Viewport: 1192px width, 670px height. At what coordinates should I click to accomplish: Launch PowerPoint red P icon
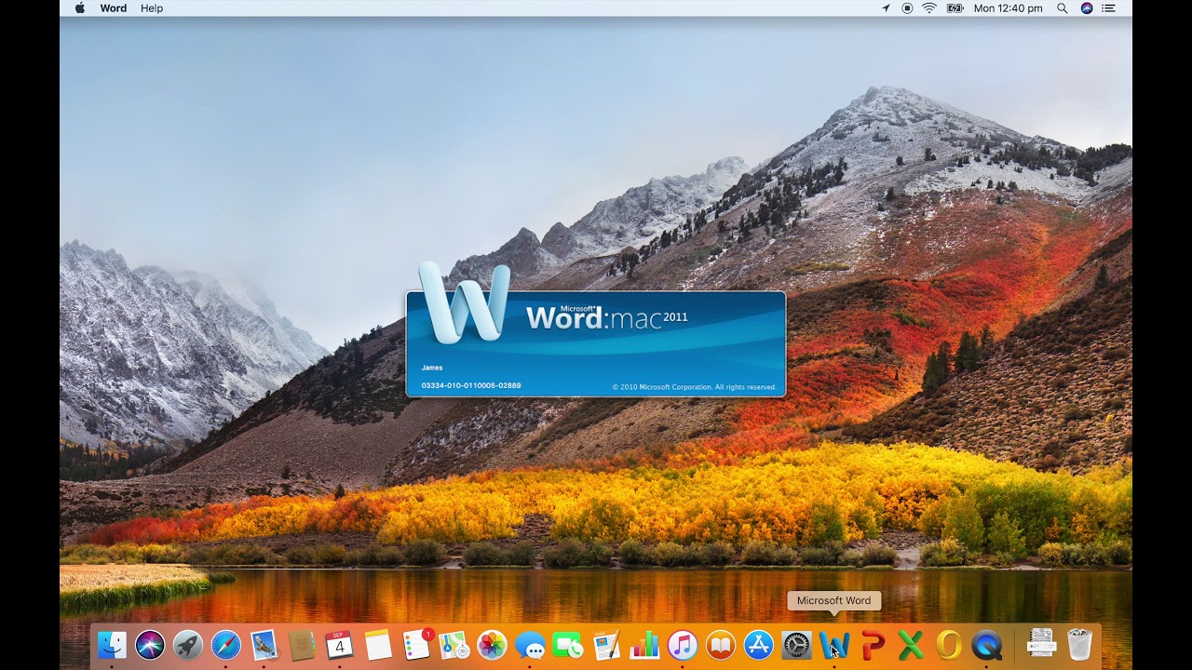pos(873,644)
